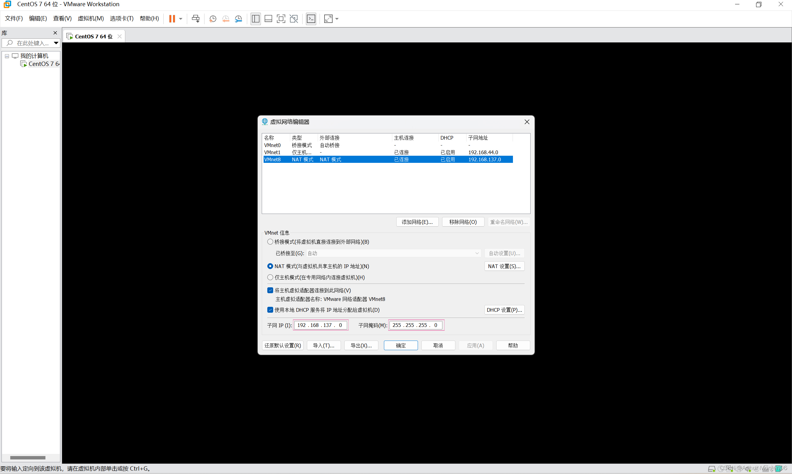Viewport: 792px width, 474px height.
Task: Uncheck 将主机虚拟适配器连接到此网络 checkbox
Action: pos(270,290)
